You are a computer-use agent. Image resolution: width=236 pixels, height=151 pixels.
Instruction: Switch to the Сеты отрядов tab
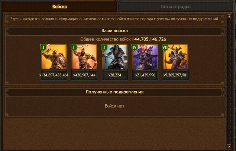pyautogui.click(x=176, y=7)
